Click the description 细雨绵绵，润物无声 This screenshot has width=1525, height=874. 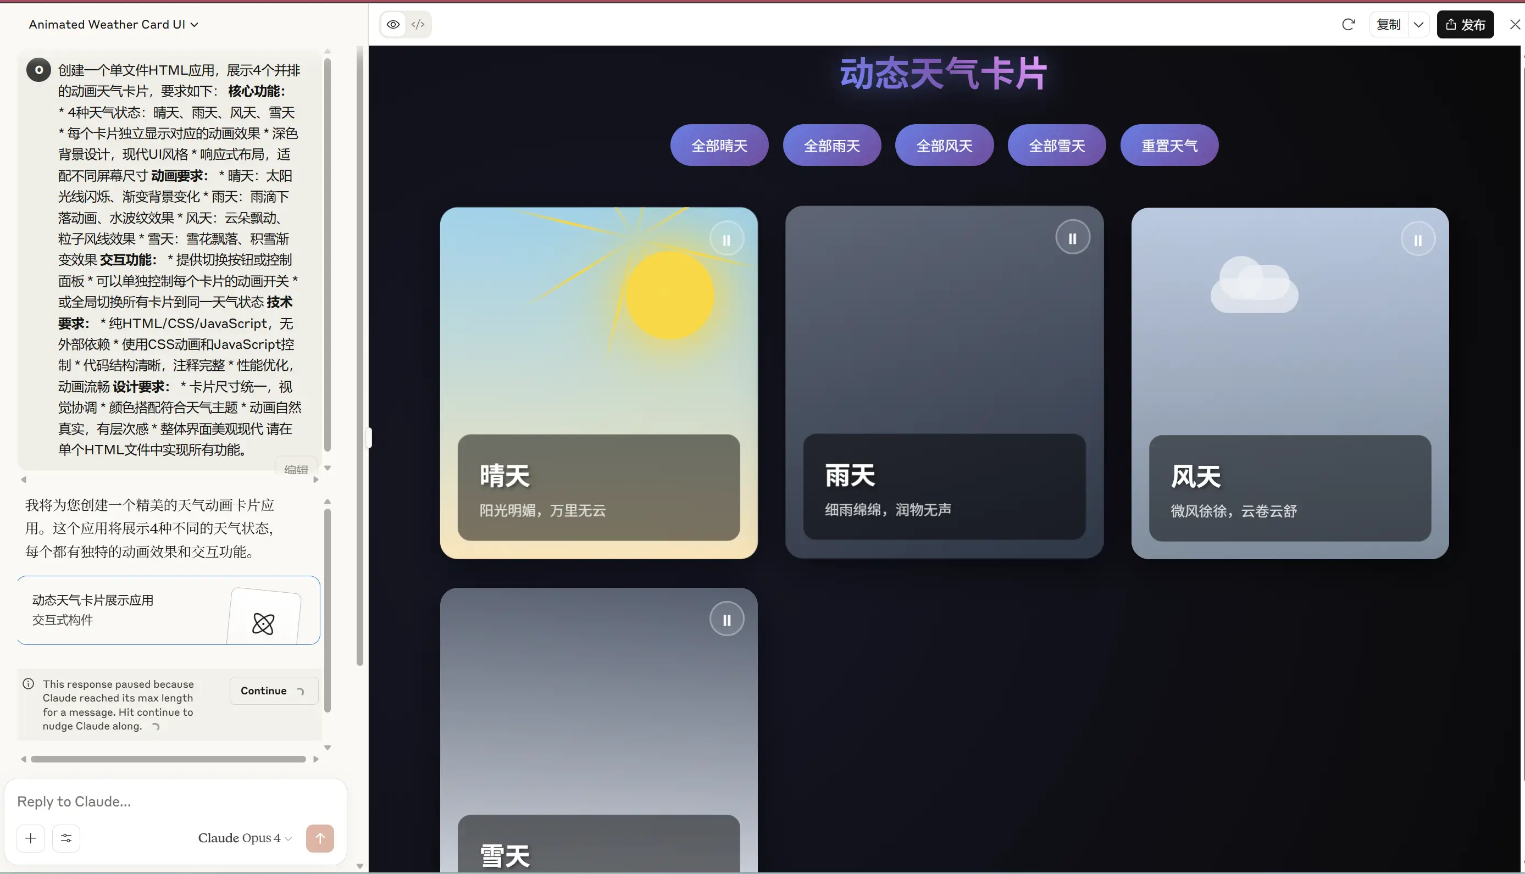click(x=888, y=510)
